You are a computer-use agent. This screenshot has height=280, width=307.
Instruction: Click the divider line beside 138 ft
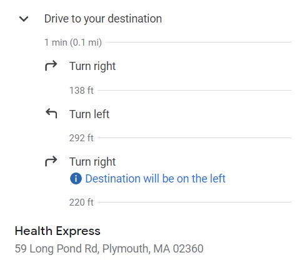[x=194, y=91]
